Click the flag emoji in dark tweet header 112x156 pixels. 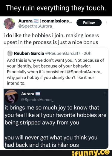pyautogui.click(x=38, y=94)
